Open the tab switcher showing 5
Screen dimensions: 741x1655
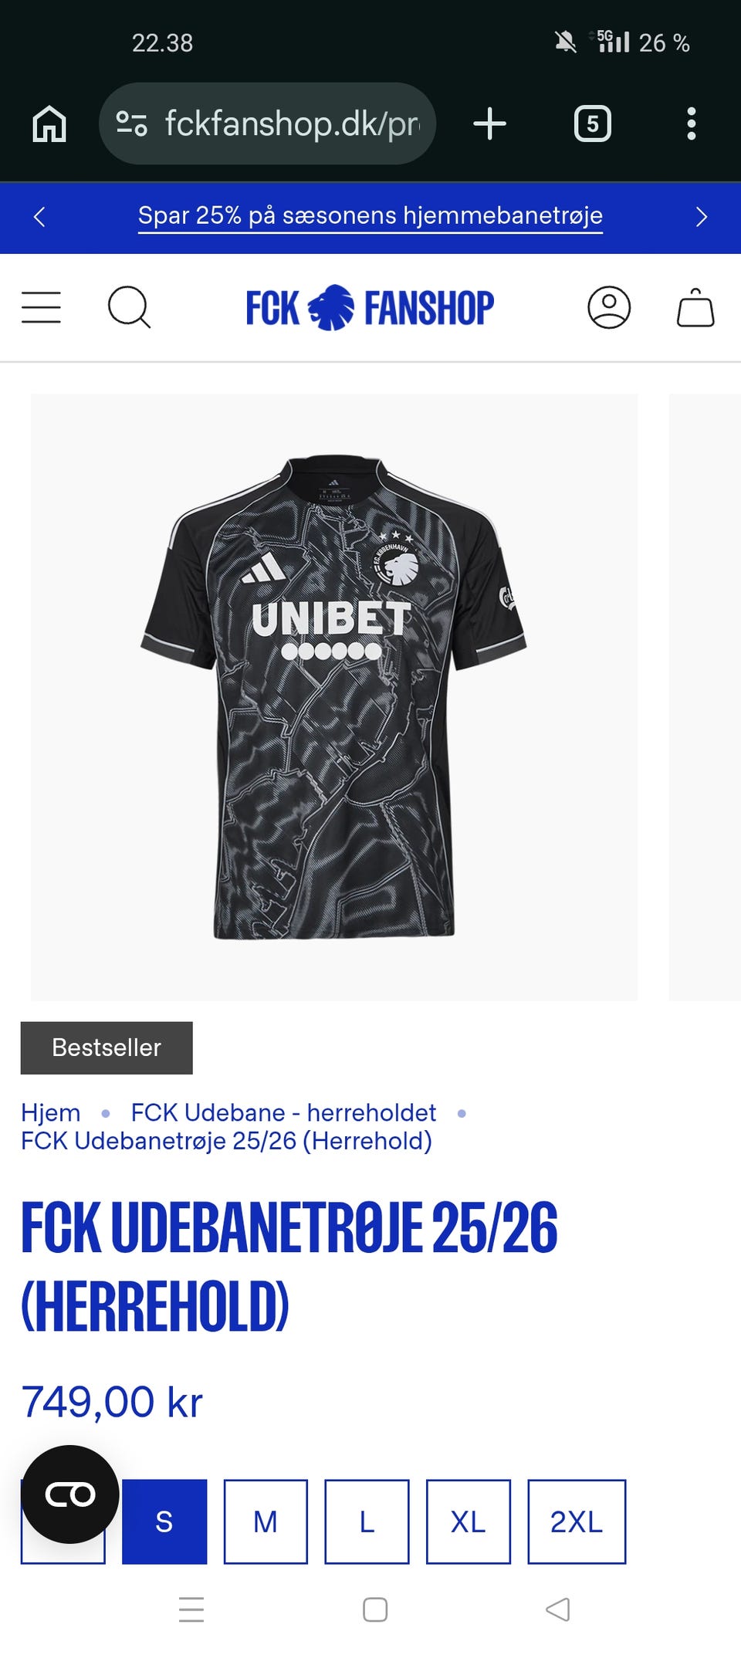pos(593,124)
